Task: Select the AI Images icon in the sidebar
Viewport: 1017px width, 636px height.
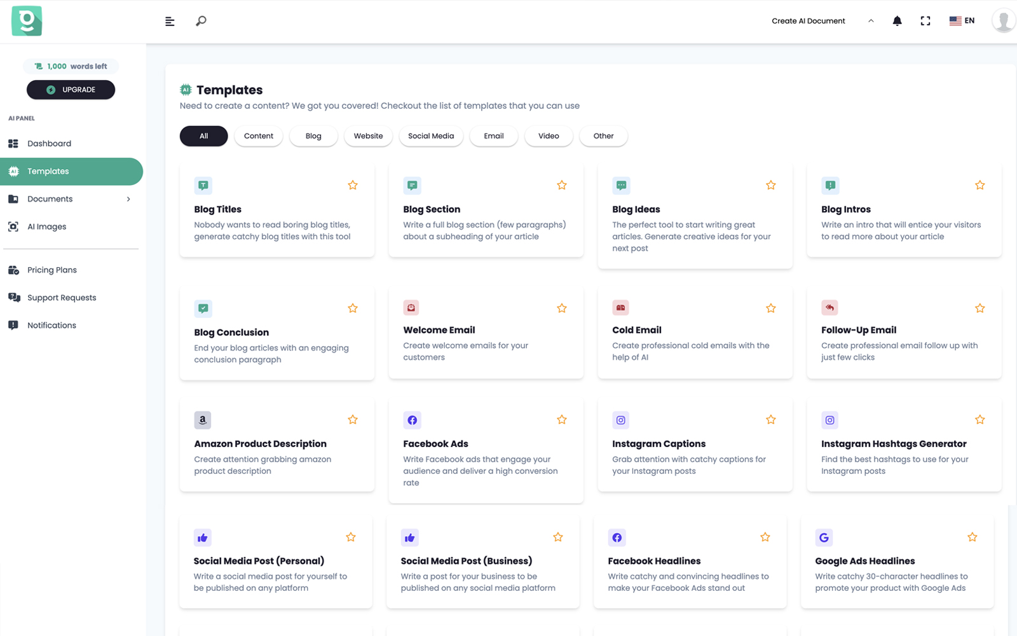Action: [13, 226]
